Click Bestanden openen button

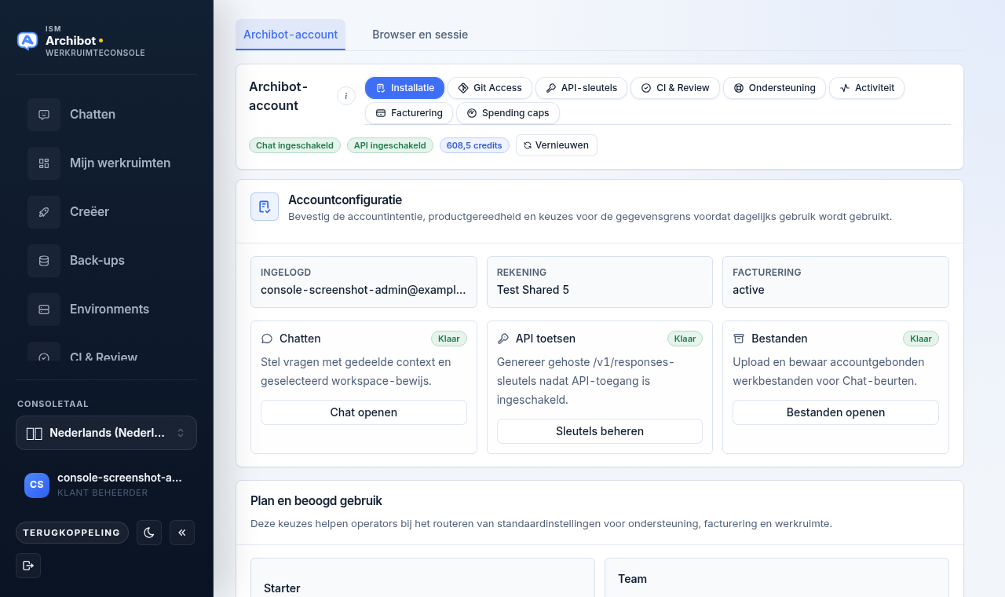(835, 412)
